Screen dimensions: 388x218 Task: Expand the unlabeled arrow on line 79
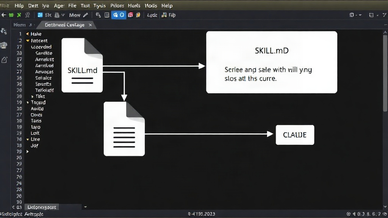(x=27, y=151)
